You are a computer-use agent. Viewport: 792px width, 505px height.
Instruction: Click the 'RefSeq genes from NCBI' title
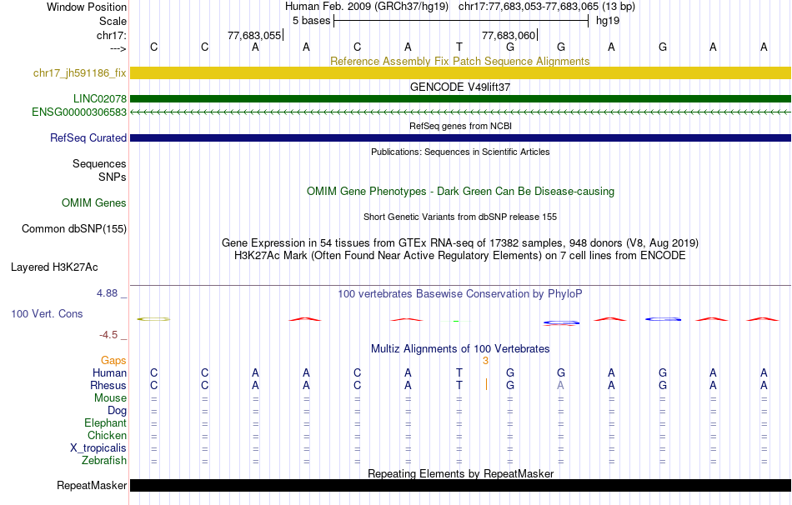460,126
